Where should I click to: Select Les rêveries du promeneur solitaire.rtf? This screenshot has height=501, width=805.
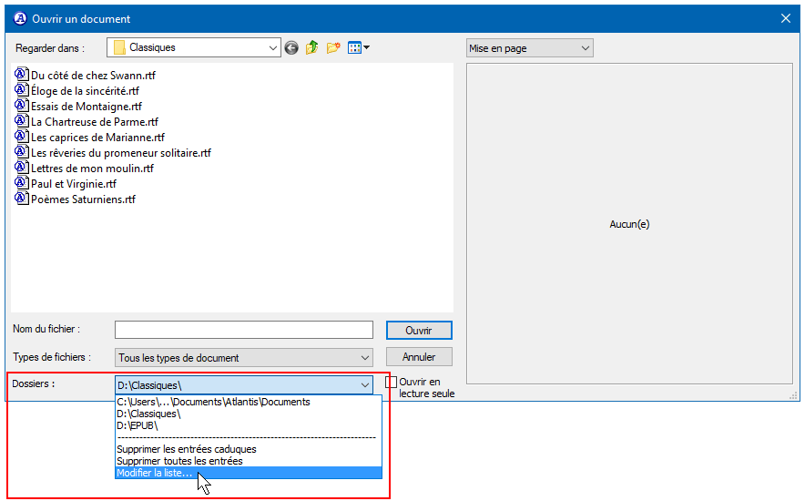coord(120,152)
